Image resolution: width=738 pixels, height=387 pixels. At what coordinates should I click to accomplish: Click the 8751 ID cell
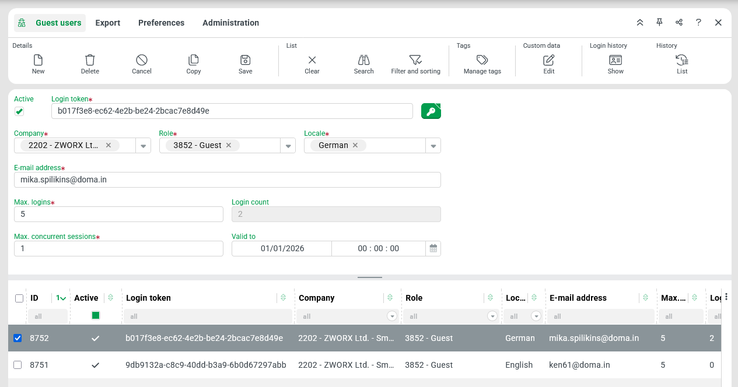pyautogui.click(x=39, y=365)
